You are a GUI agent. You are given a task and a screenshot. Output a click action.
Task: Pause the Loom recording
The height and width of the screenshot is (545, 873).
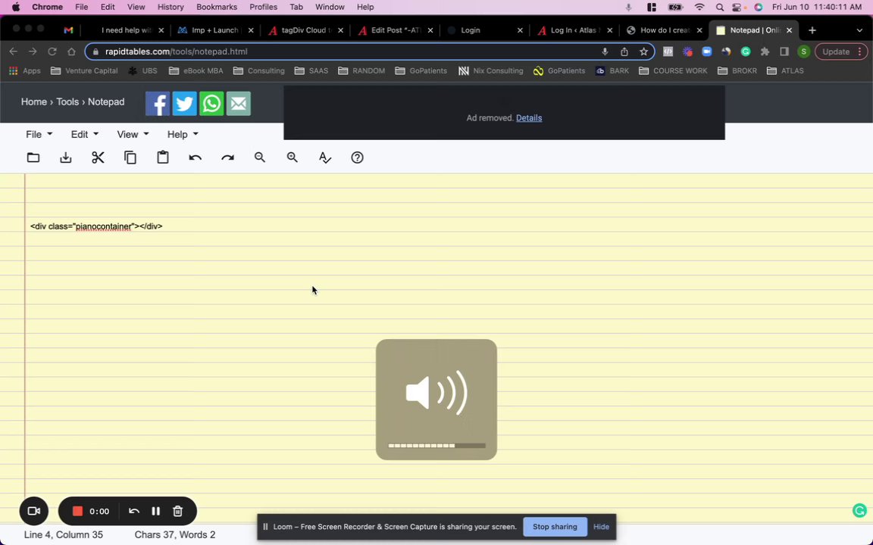[x=156, y=511]
